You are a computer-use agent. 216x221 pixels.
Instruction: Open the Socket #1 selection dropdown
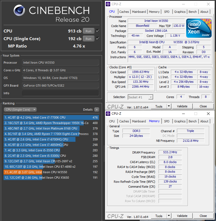click(140, 97)
